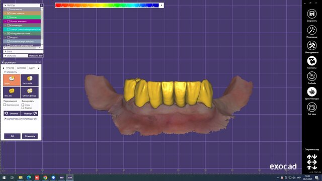
Task: Toggle the green third group checkbox
Action: point(9,17)
